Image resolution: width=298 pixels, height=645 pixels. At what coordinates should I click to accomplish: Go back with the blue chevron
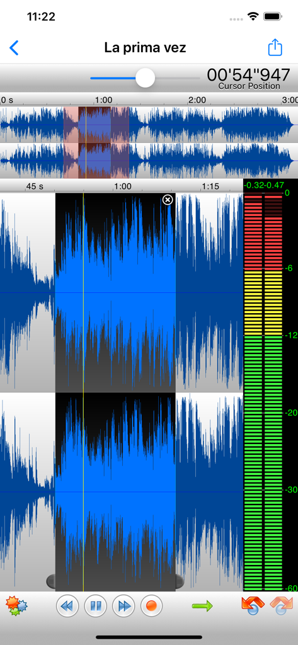14,48
